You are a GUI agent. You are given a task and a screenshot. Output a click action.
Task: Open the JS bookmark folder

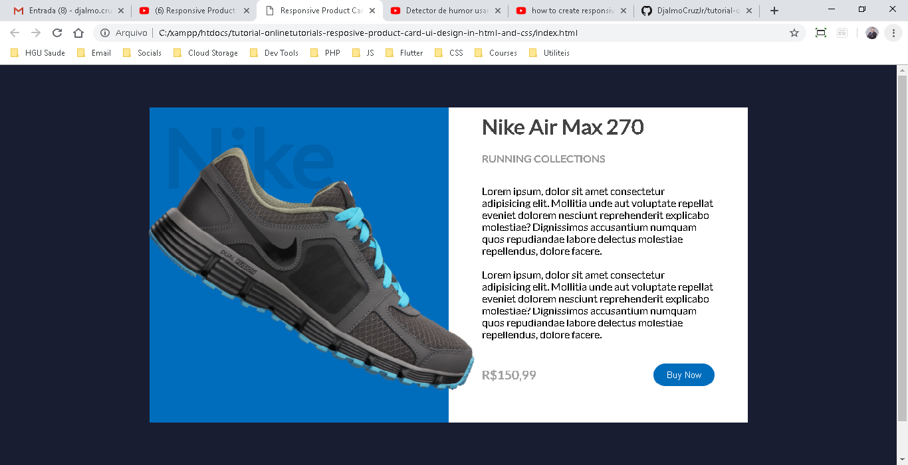click(363, 53)
